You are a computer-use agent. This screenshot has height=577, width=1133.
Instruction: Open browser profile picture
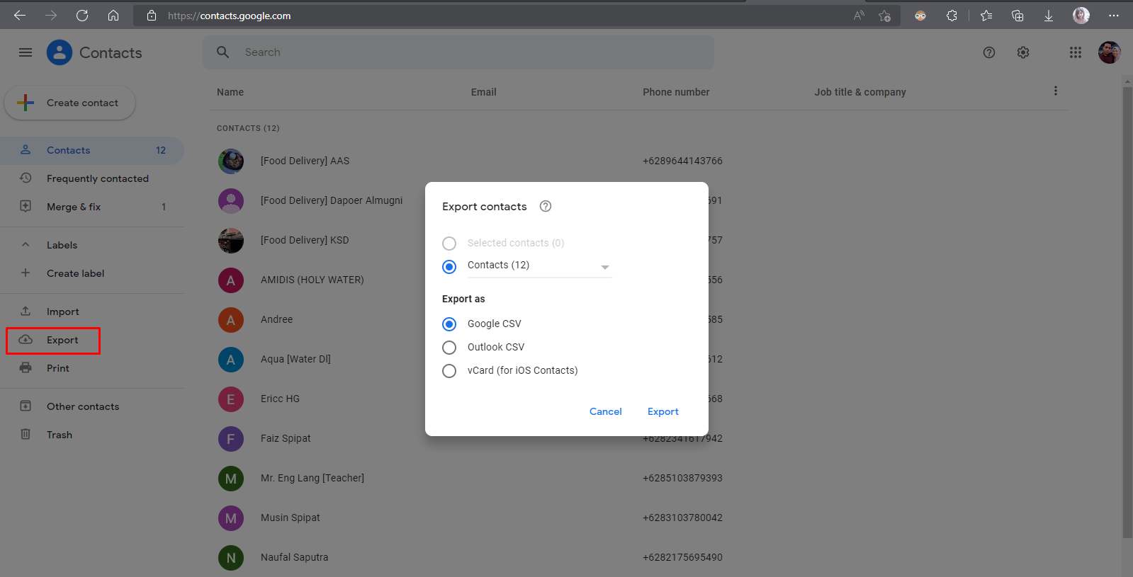1081,16
